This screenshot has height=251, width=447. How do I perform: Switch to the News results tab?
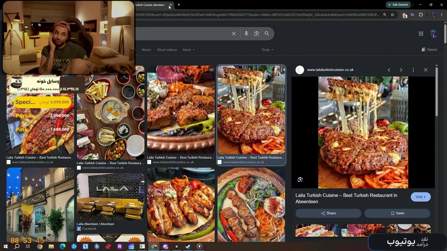pyautogui.click(x=146, y=50)
